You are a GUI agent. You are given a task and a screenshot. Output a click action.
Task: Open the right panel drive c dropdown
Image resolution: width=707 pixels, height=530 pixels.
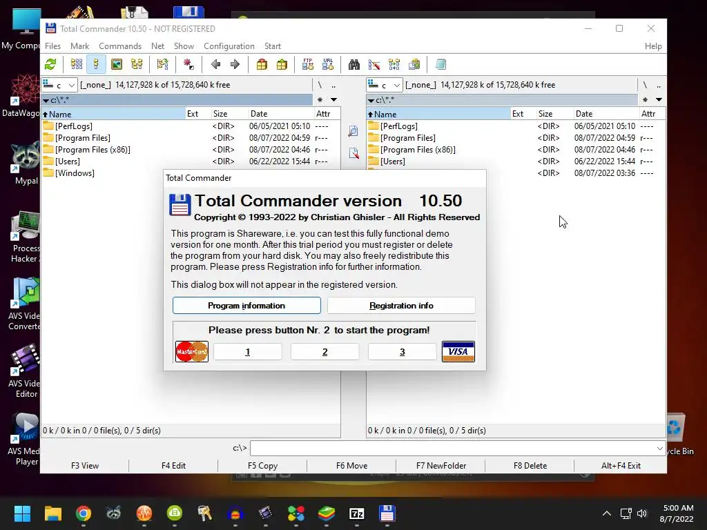[x=384, y=85]
